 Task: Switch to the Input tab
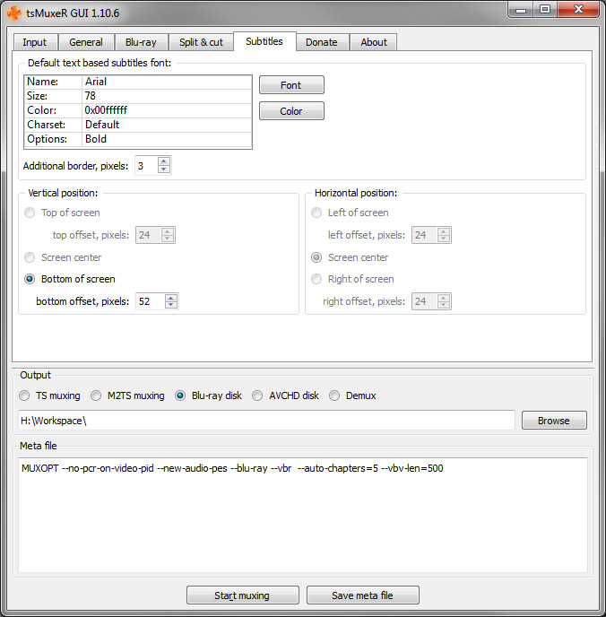click(35, 42)
